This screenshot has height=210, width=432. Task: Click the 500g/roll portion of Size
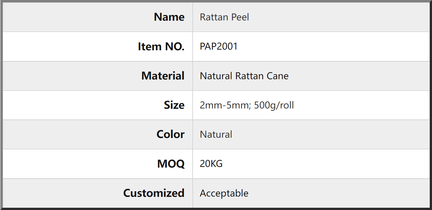click(274, 105)
